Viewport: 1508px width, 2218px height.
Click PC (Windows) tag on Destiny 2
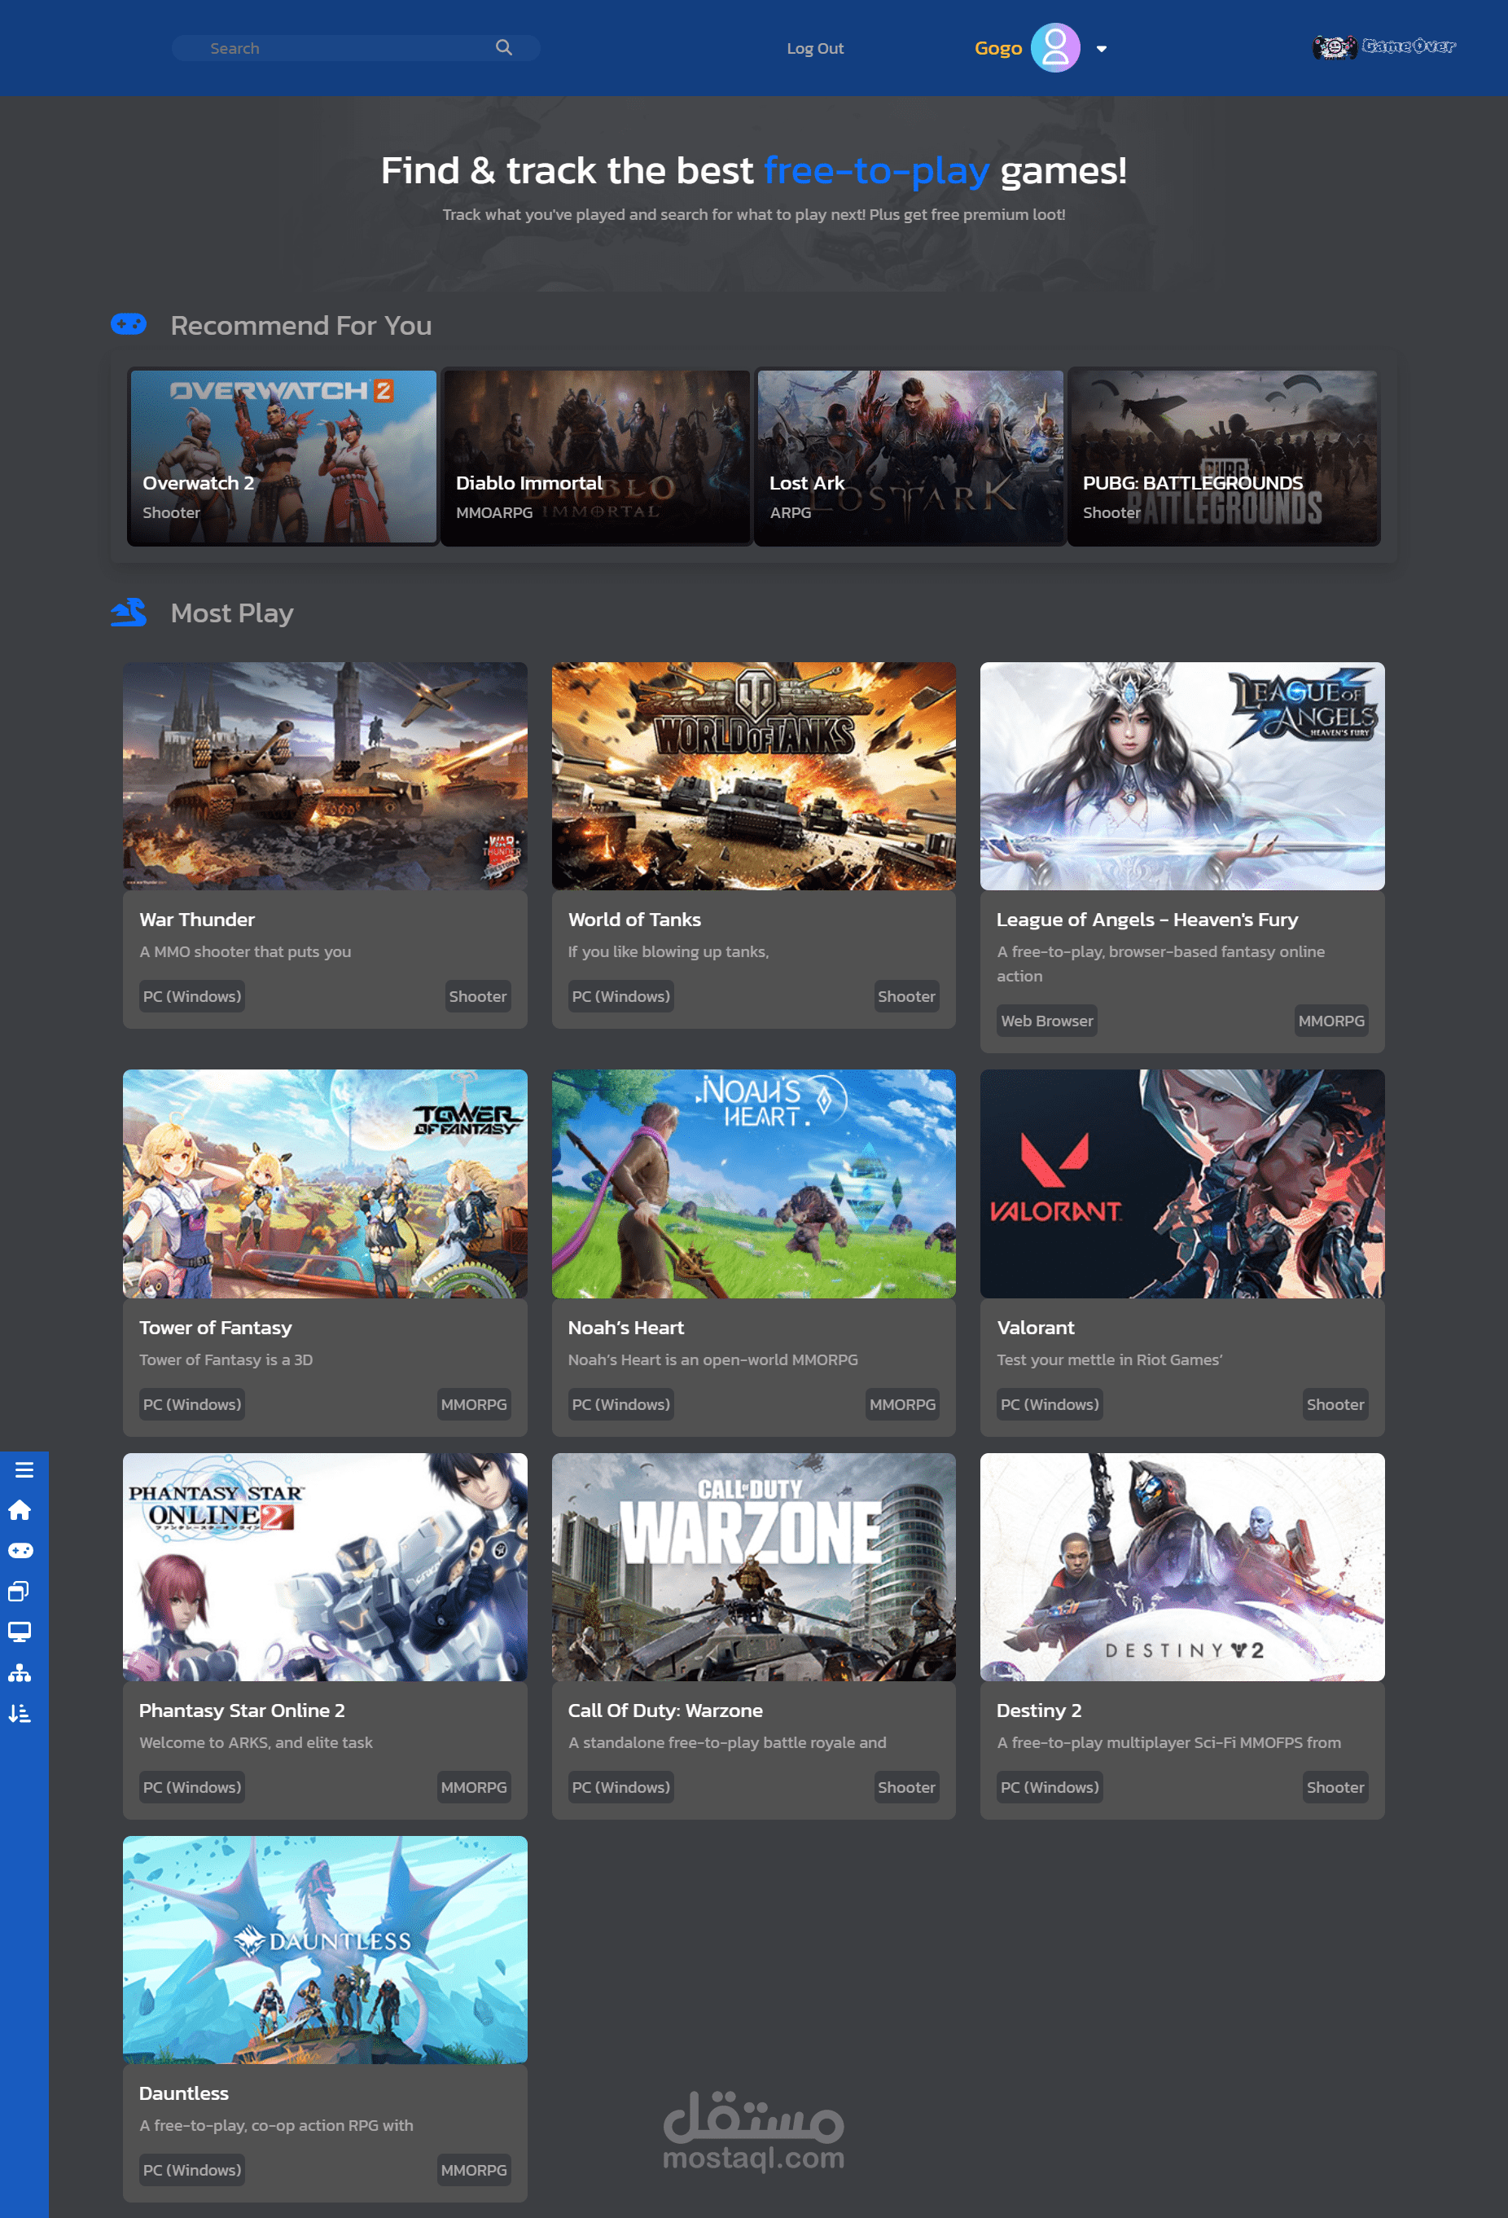(1050, 1786)
